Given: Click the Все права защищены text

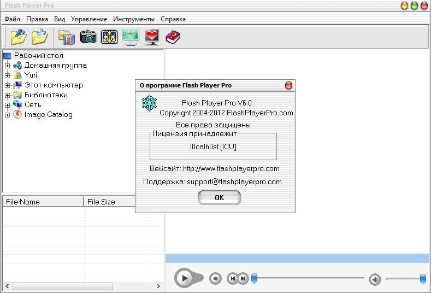Looking at the screenshot, I should [213, 125].
